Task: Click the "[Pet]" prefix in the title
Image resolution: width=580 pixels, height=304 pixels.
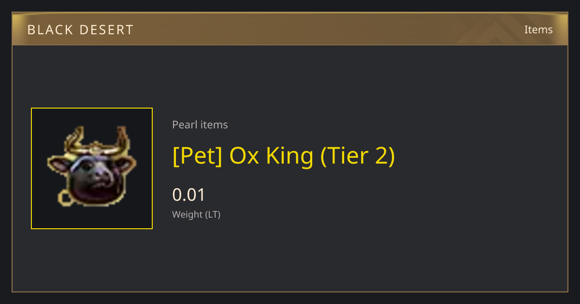Action: click(x=197, y=156)
